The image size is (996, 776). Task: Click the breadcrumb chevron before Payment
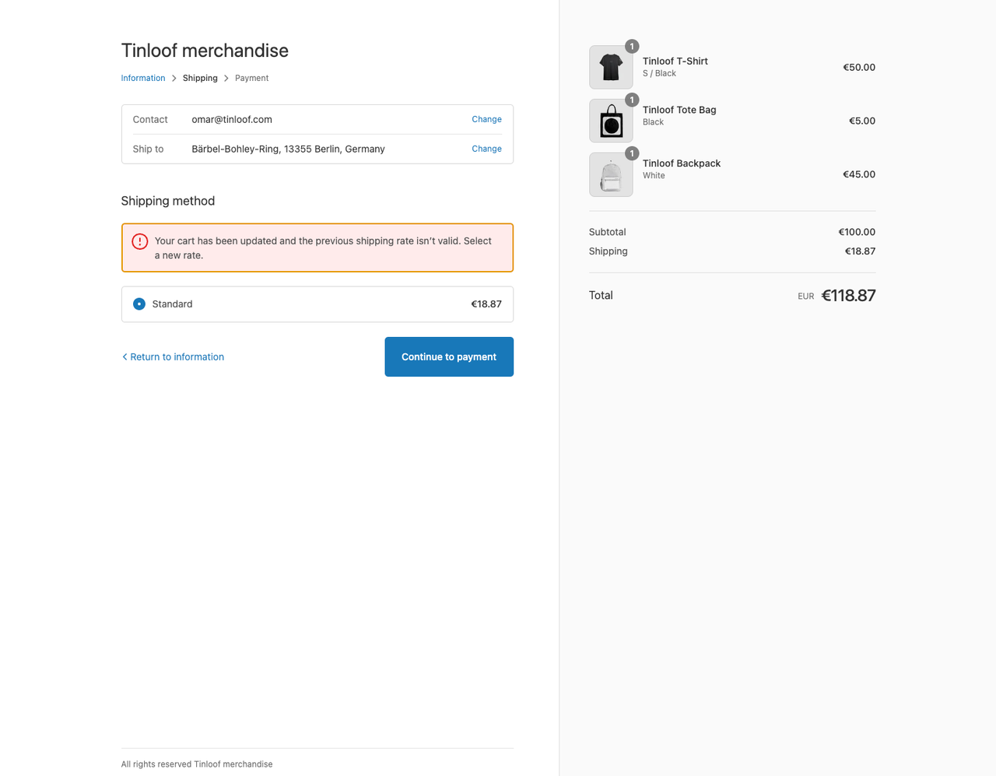[x=226, y=78]
